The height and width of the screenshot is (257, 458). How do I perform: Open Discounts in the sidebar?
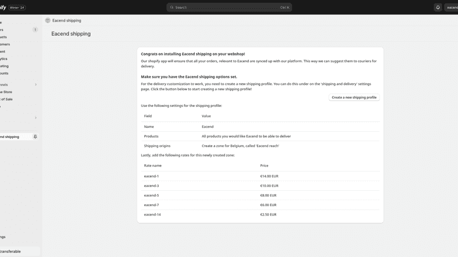[18, 73]
